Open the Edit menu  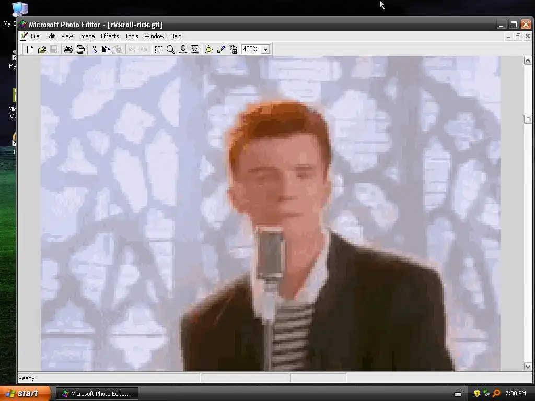click(x=50, y=36)
